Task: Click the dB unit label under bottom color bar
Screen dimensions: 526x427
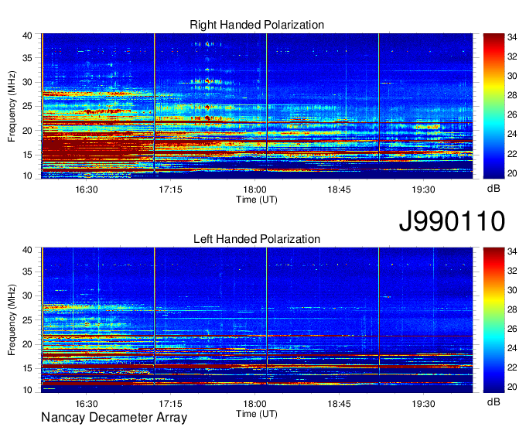Action: tap(494, 402)
